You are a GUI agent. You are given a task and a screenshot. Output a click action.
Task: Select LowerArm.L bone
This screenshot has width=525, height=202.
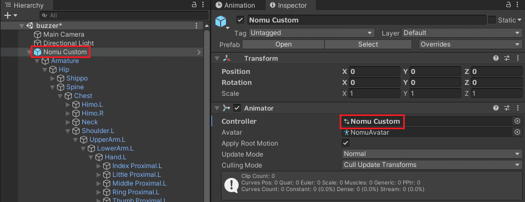(115, 148)
